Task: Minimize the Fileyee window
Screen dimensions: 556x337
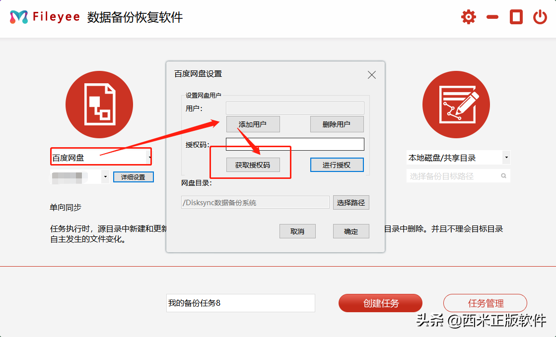Action: tap(492, 17)
